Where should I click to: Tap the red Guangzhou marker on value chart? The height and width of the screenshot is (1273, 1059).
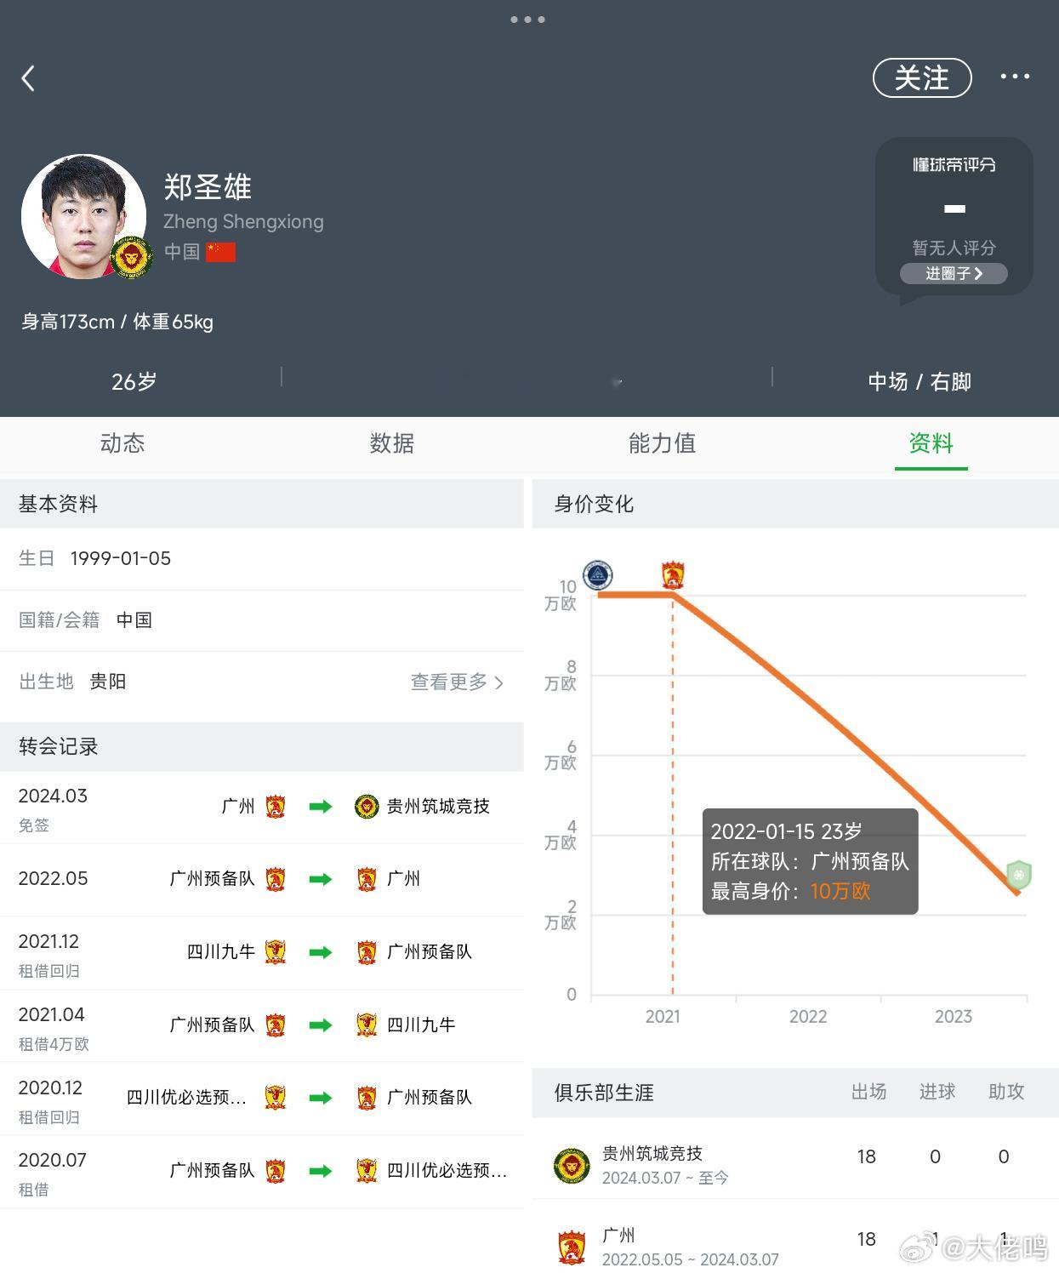673,575
